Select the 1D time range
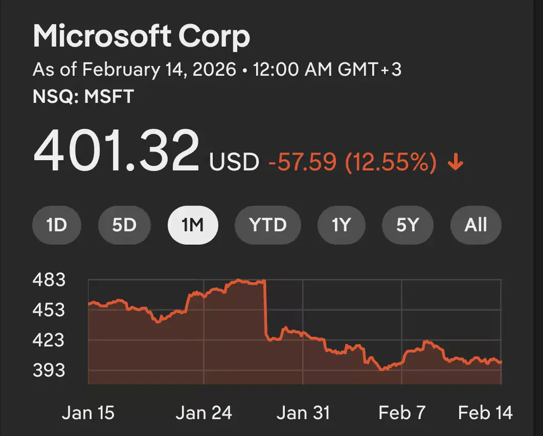Image resolution: width=543 pixels, height=436 pixels. point(57,225)
